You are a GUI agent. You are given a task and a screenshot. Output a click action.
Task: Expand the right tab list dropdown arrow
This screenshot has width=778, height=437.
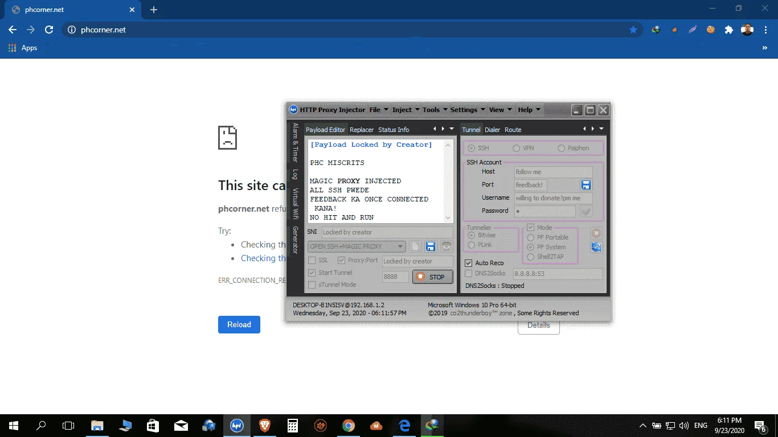tap(601, 129)
